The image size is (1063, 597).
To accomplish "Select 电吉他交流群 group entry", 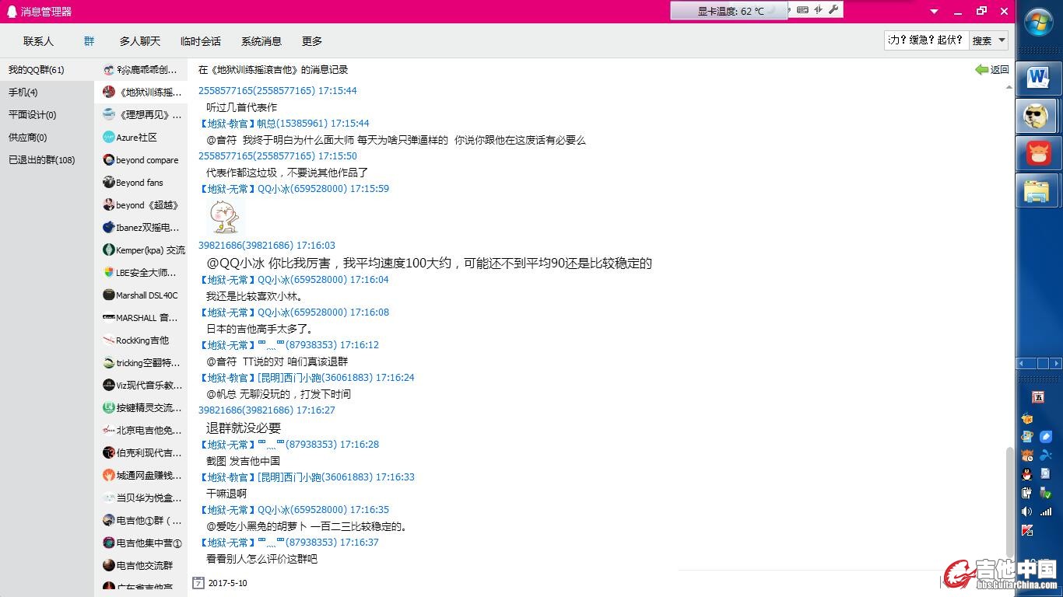I will (x=141, y=565).
